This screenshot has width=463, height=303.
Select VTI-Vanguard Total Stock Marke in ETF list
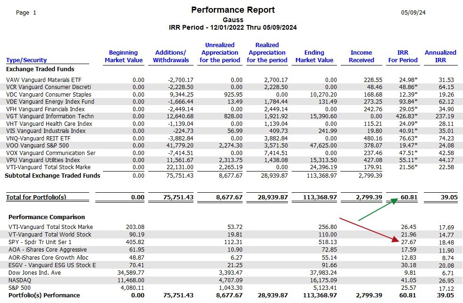(x=231, y=167)
